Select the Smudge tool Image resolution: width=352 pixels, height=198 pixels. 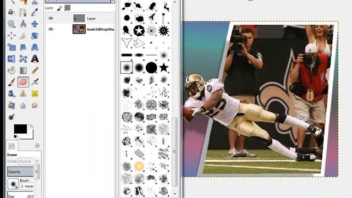(x=35, y=105)
